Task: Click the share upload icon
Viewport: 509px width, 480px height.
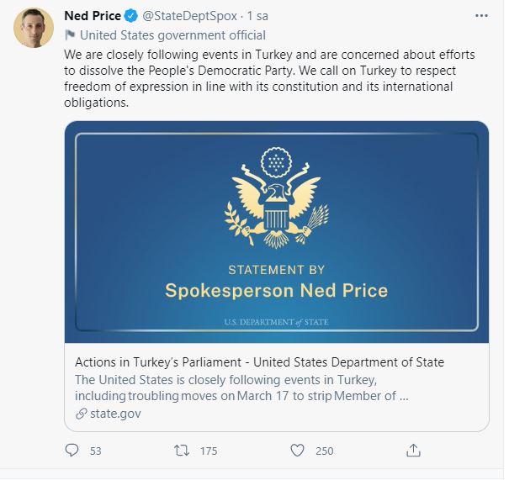Action: (x=413, y=451)
